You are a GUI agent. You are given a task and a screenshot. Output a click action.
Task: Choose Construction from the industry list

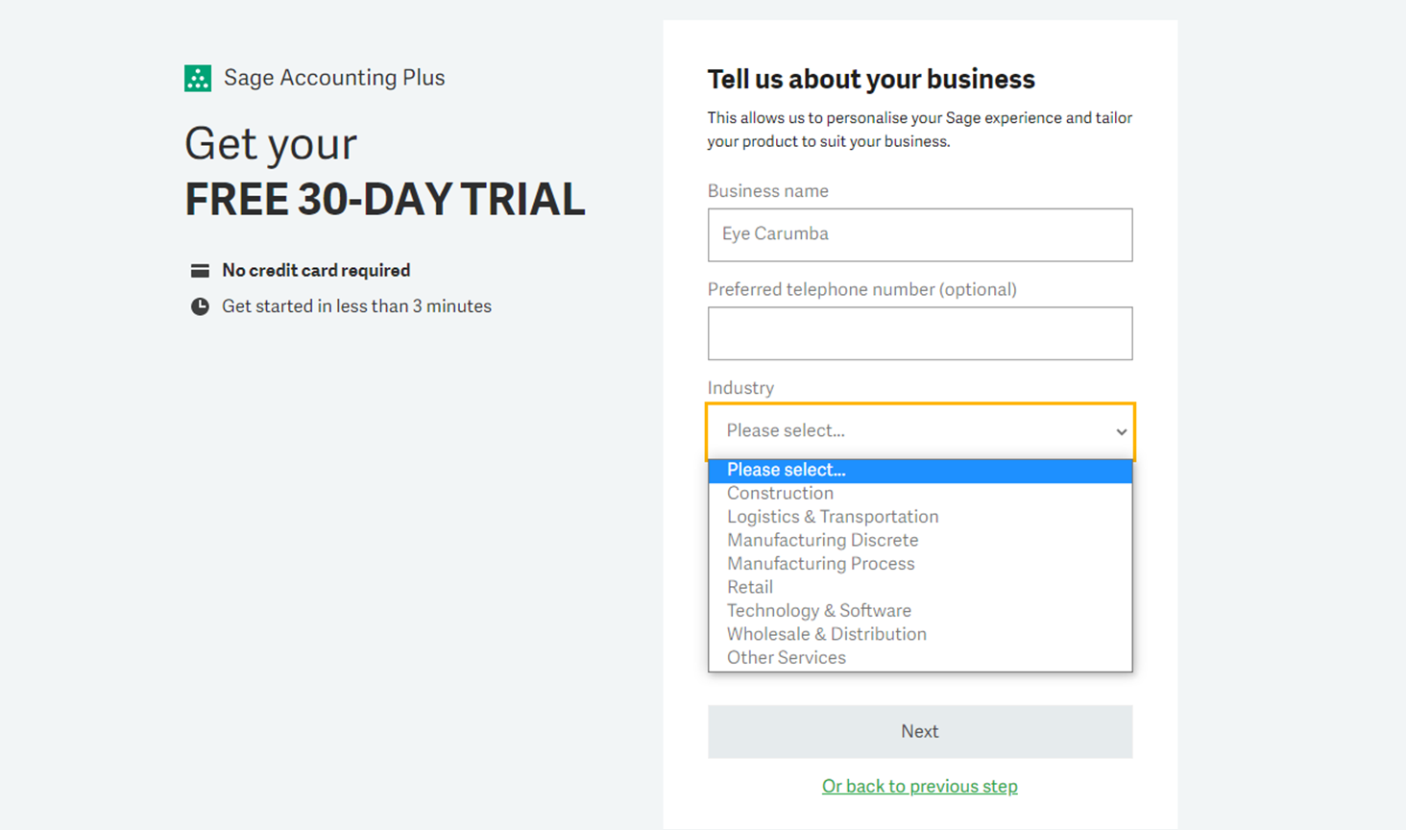[x=780, y=494]
